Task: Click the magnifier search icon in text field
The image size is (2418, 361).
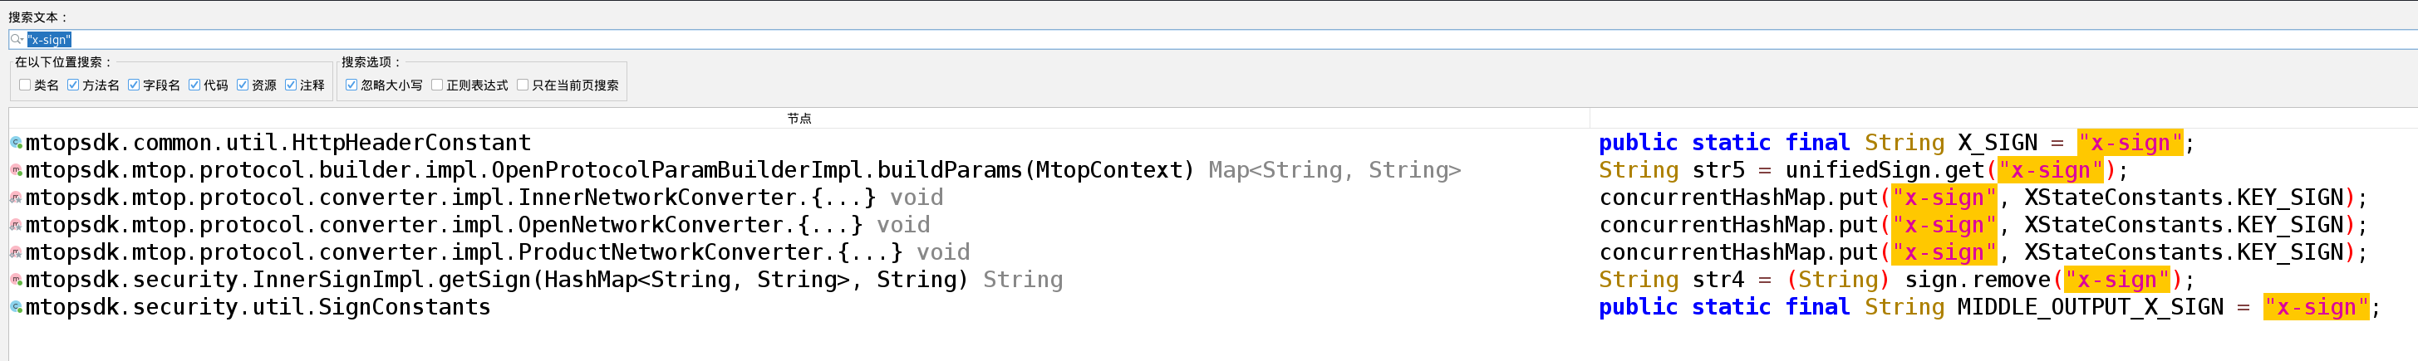Action: click(x=17, y=39)
